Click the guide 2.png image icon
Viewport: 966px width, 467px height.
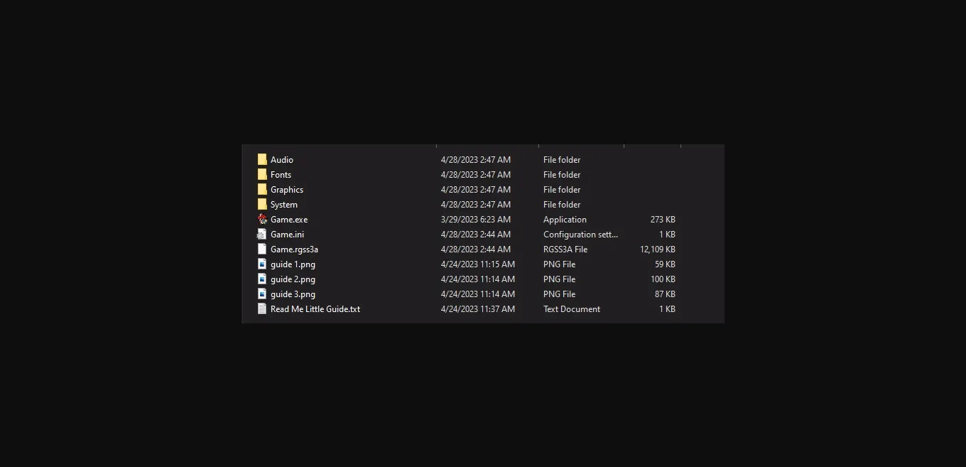point(262,279)
